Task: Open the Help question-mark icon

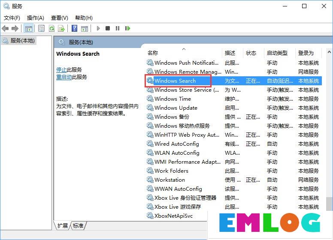Action: (x=74, y=28)
